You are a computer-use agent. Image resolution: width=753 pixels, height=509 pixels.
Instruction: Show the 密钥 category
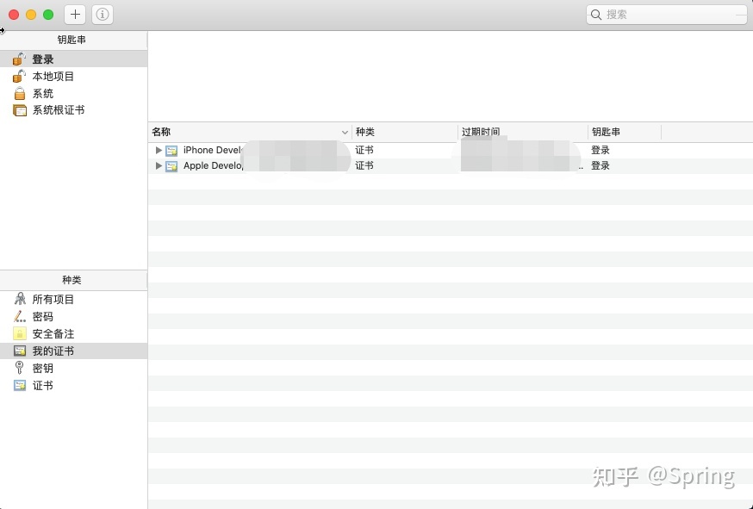point(73,369)
